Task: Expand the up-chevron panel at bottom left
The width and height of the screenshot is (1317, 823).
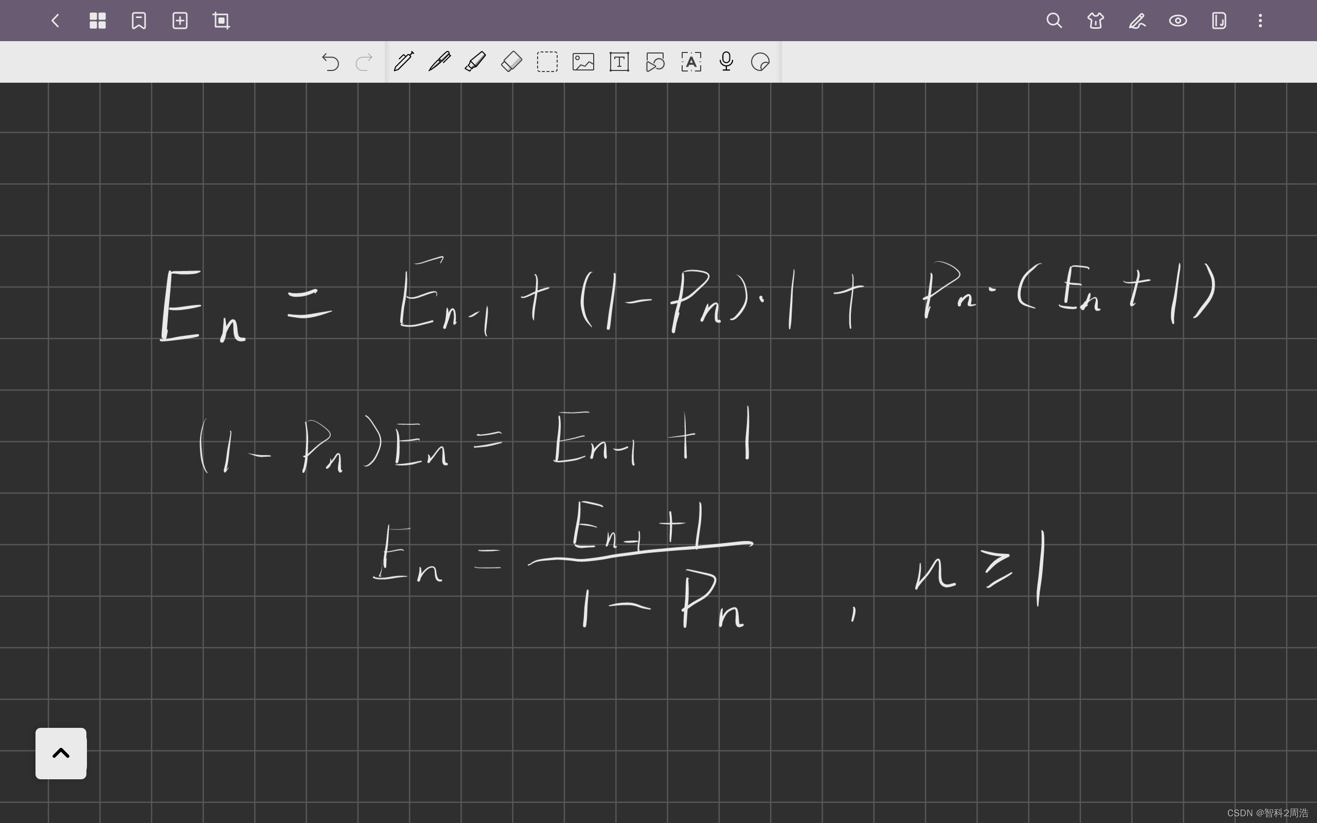Action: pos(61,754)
